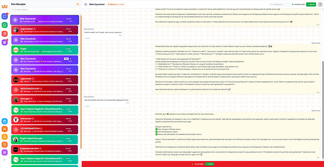The height and width of the screenshot is (167, 324).
Task: Open the all messages chat icon in sidebar
Action: (x=5, y=16)
